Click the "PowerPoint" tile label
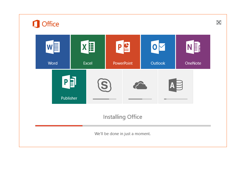 (x=123, y=63)
